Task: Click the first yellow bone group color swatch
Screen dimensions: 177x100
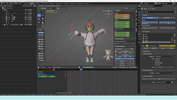Action: tap(162, 46)
